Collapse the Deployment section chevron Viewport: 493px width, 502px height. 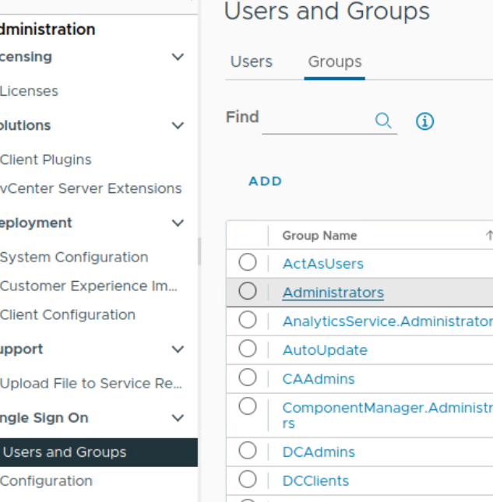(178, 223)
